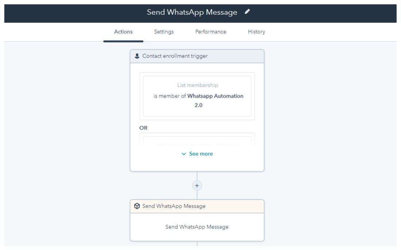Image resolution: width=401 pixels, height=250 pixels.
Task: Open the Settings tab
Action: (x=164, y=32)
